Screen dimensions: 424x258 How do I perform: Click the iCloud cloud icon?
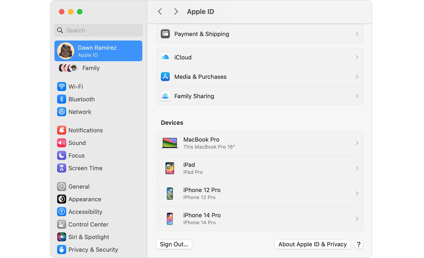[165, 57]
